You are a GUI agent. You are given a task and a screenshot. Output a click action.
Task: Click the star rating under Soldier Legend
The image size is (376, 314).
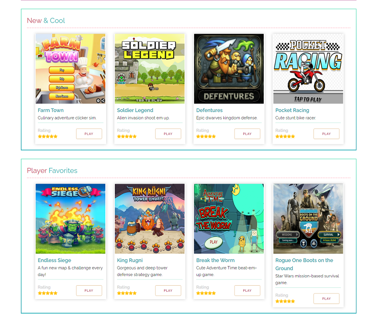point(127,137)
